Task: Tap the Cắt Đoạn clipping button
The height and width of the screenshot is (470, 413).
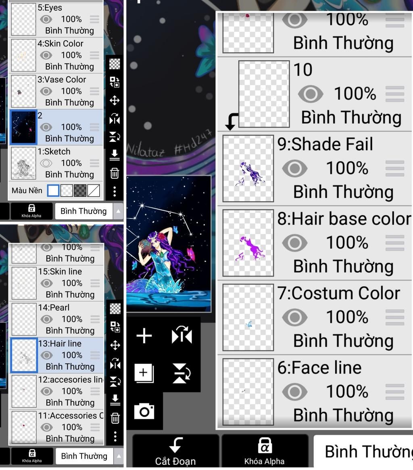Action: [175, 451]
